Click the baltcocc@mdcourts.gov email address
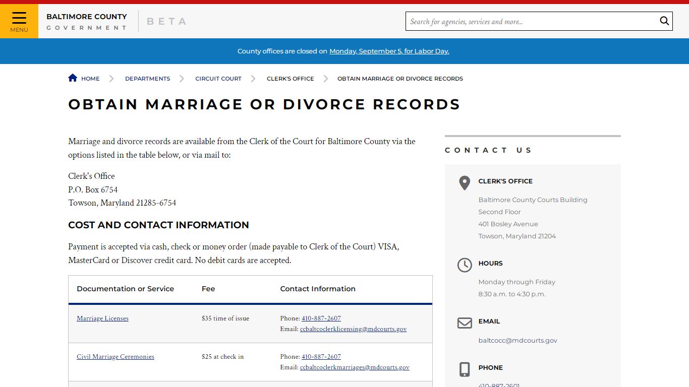Viewport: 689px width, 387px height. (x=518, y=341)
